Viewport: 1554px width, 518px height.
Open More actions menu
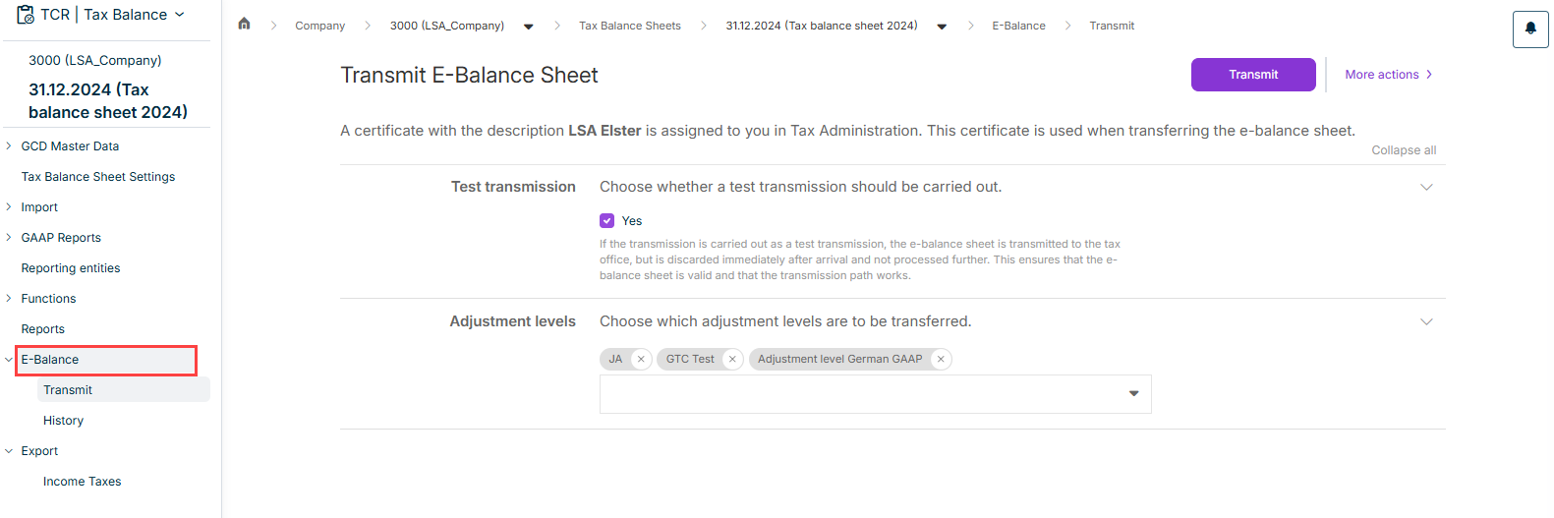point(1389,75)
